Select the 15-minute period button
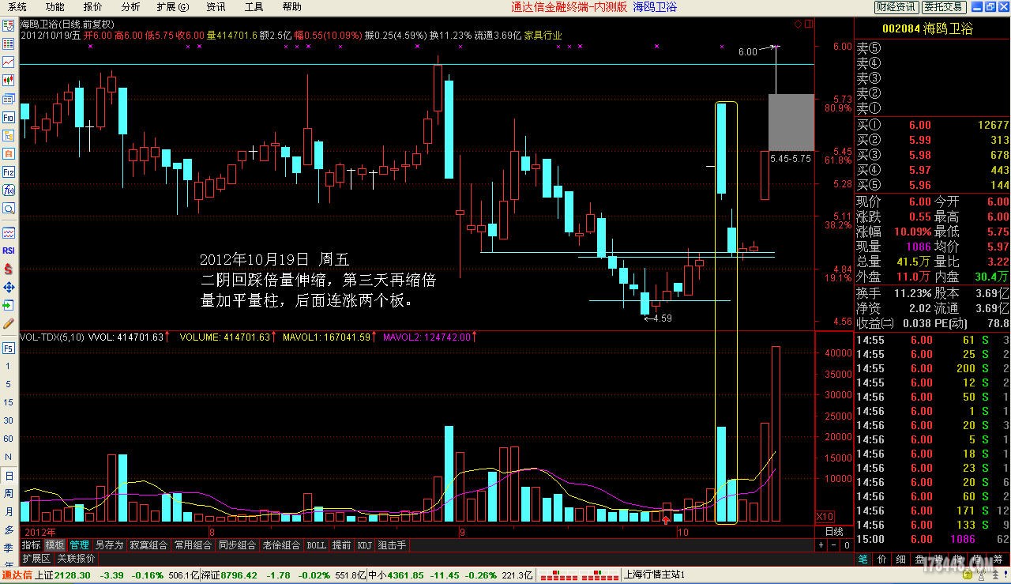Image resolution: width=1011 pixels, height=584 pixels. (x=9, y=403)
